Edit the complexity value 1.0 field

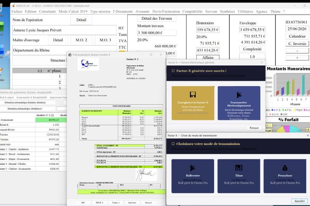pos(252,56)
